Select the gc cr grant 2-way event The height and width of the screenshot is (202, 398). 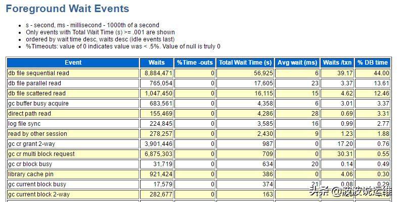pyautogui.click(x=31, y=144)
